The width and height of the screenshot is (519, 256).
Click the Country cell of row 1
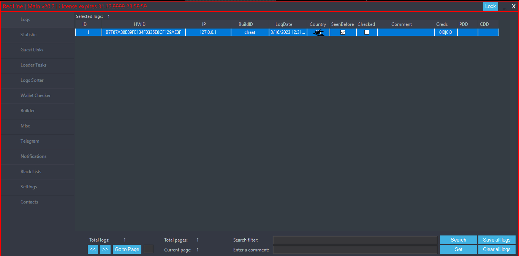[318, 32]
